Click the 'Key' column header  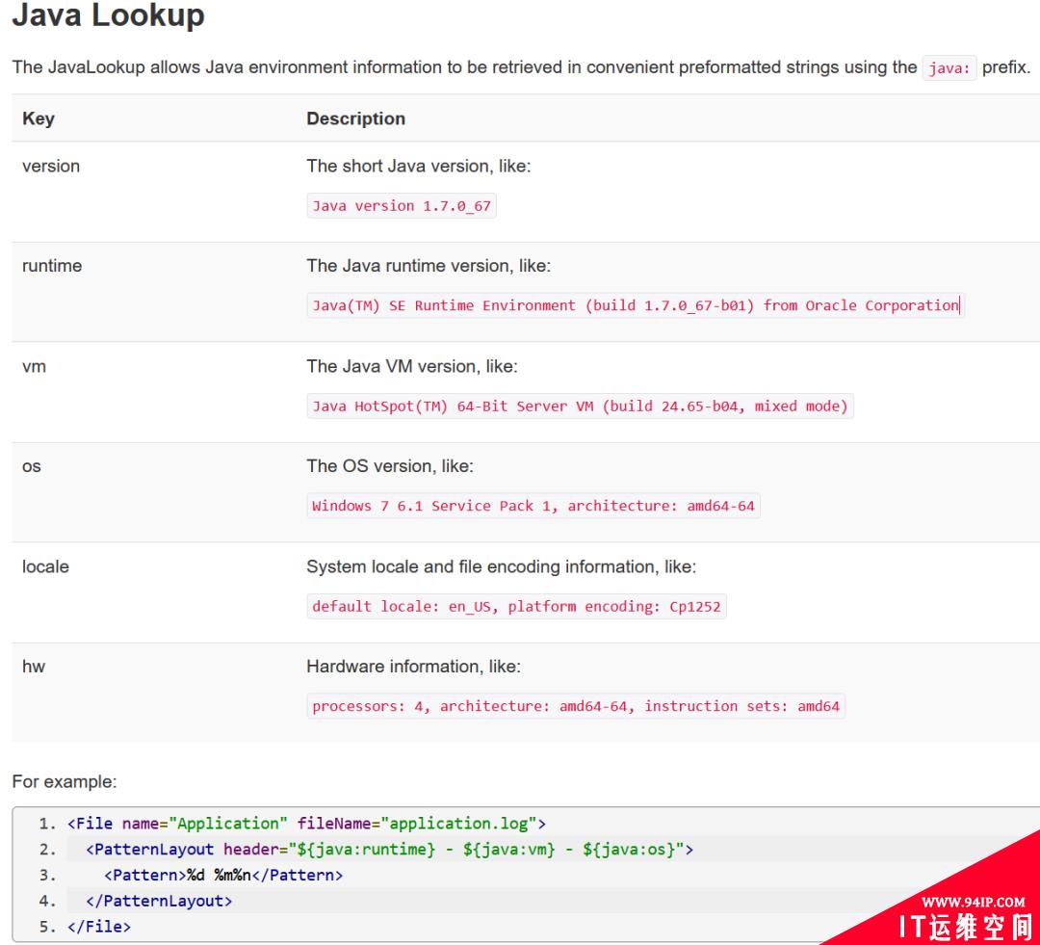tap(39, 118)
